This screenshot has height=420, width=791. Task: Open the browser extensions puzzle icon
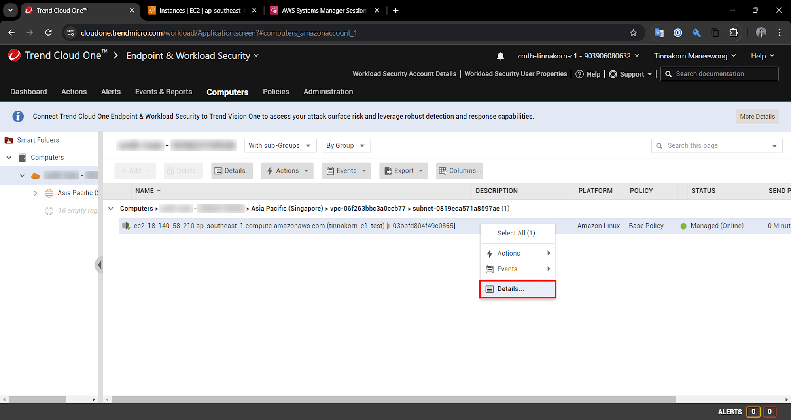coord(734,33)
